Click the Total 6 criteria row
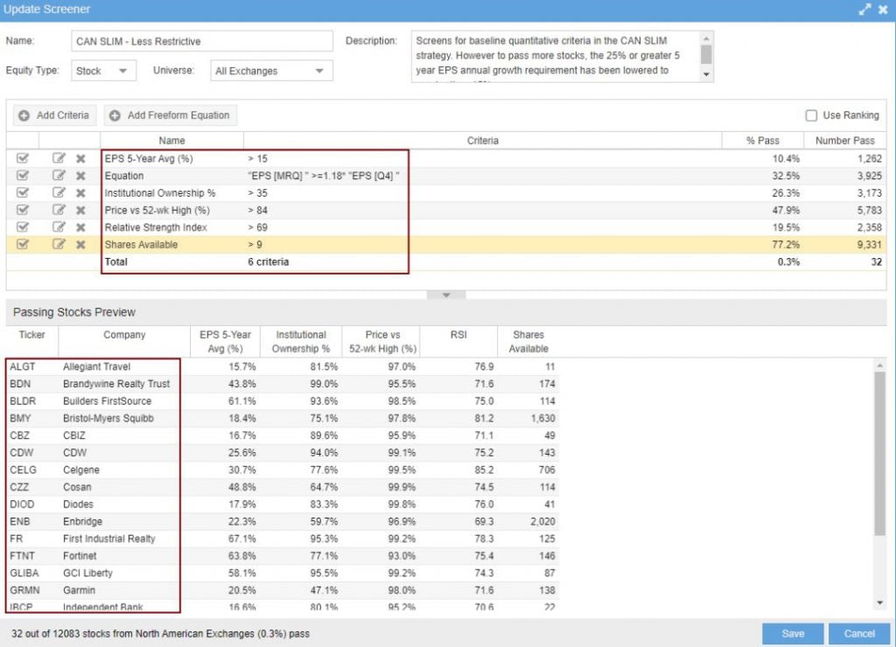This screenshot has height=647, width=896. point(446,261)
